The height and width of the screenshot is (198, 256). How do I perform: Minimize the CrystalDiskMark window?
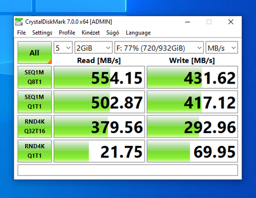pyautogui.click(x=188, y=22)
